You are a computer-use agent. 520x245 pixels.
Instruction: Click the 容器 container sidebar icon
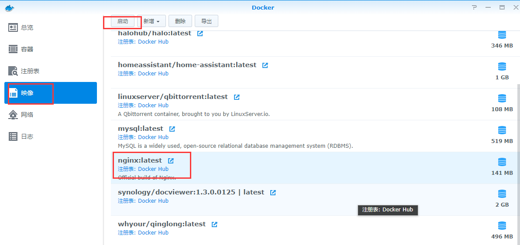tap(13, 49)
